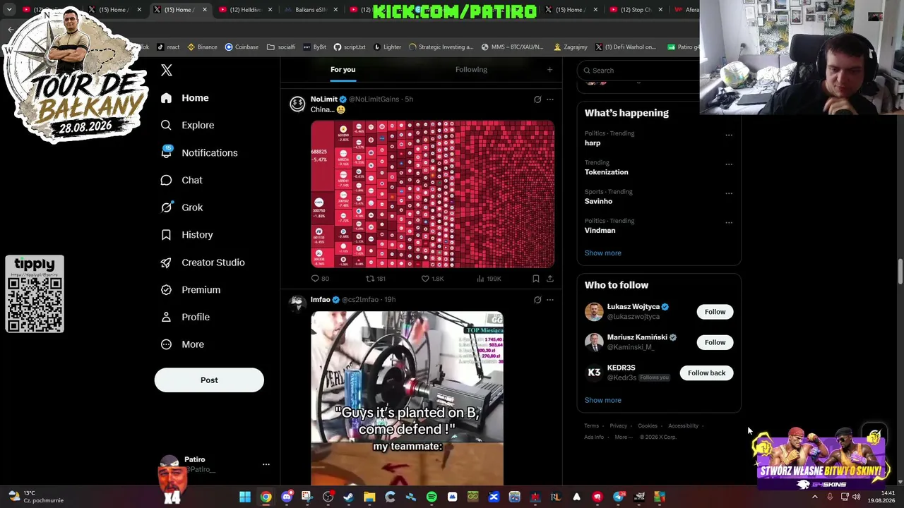Screen dimensions: 904x508
Task: Open the China heatmap image
Action: 432,194
